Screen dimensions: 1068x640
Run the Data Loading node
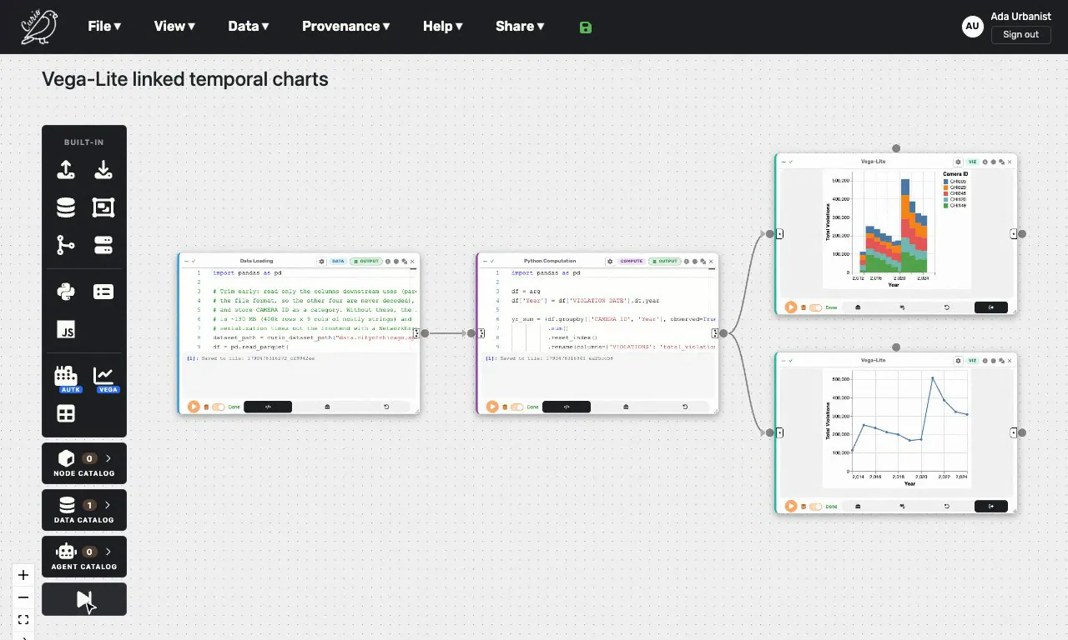tap(194, 407)
